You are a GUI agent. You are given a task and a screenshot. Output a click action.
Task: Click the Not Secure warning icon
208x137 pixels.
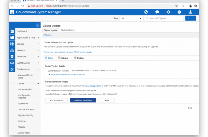pos(29,6)
